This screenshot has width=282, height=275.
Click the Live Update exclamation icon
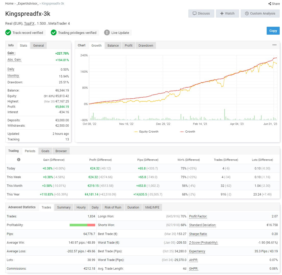[x=107, y=33]
